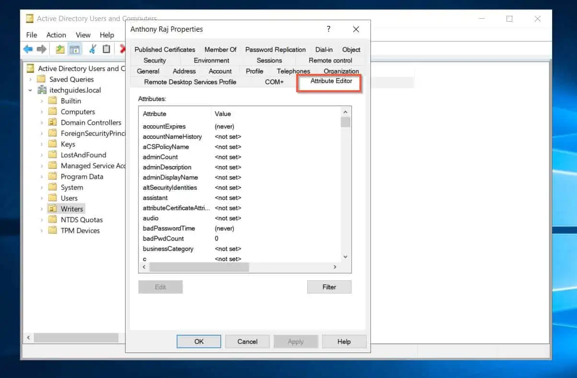The image size is (577, 378).
Task: Click the root Active Directory Users node icon
Action: click(x=30, y=69)
